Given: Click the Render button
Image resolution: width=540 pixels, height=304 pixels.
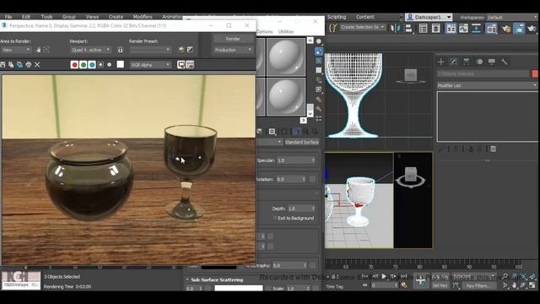Looking at the screenshot, I should 233,39.
